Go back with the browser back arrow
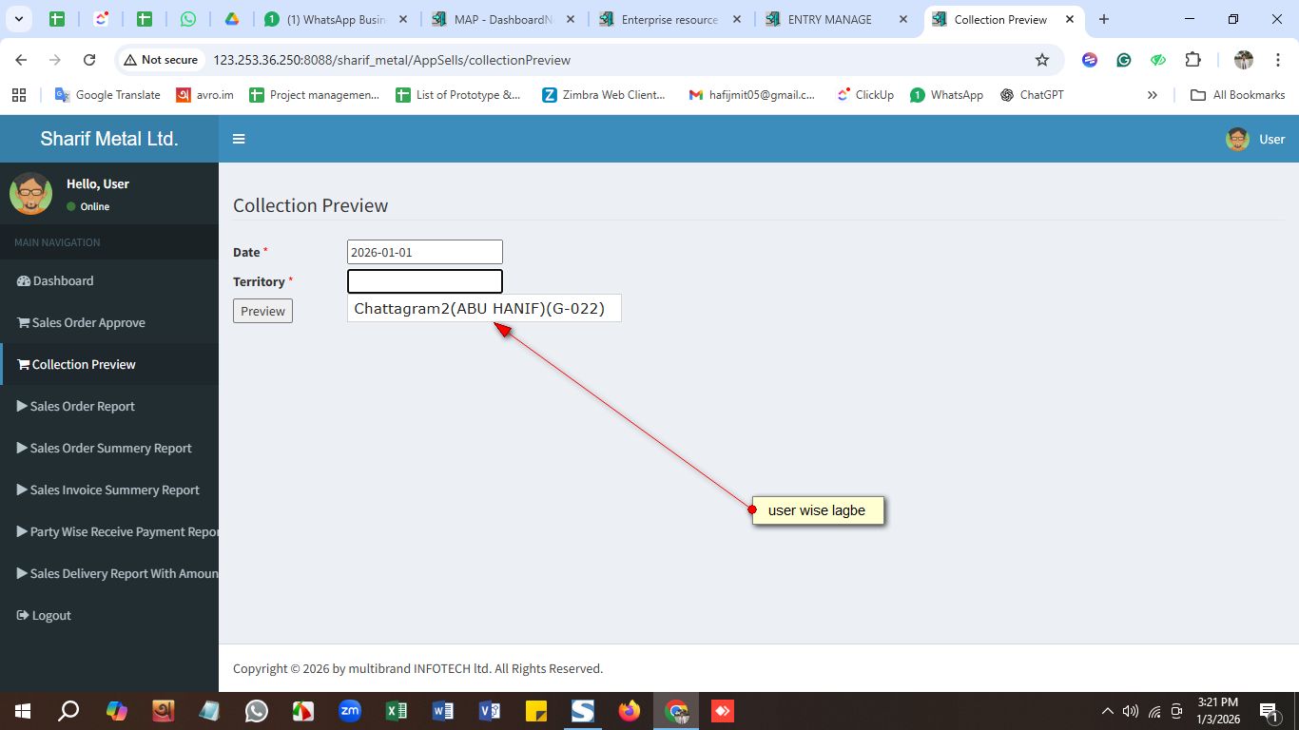The width and height of the screenshot is (1299, 730). (21, 60)
